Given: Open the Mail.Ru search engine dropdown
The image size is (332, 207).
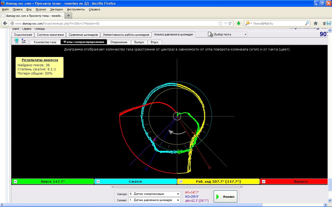Looking at the screenshot, I should (248, 23).
